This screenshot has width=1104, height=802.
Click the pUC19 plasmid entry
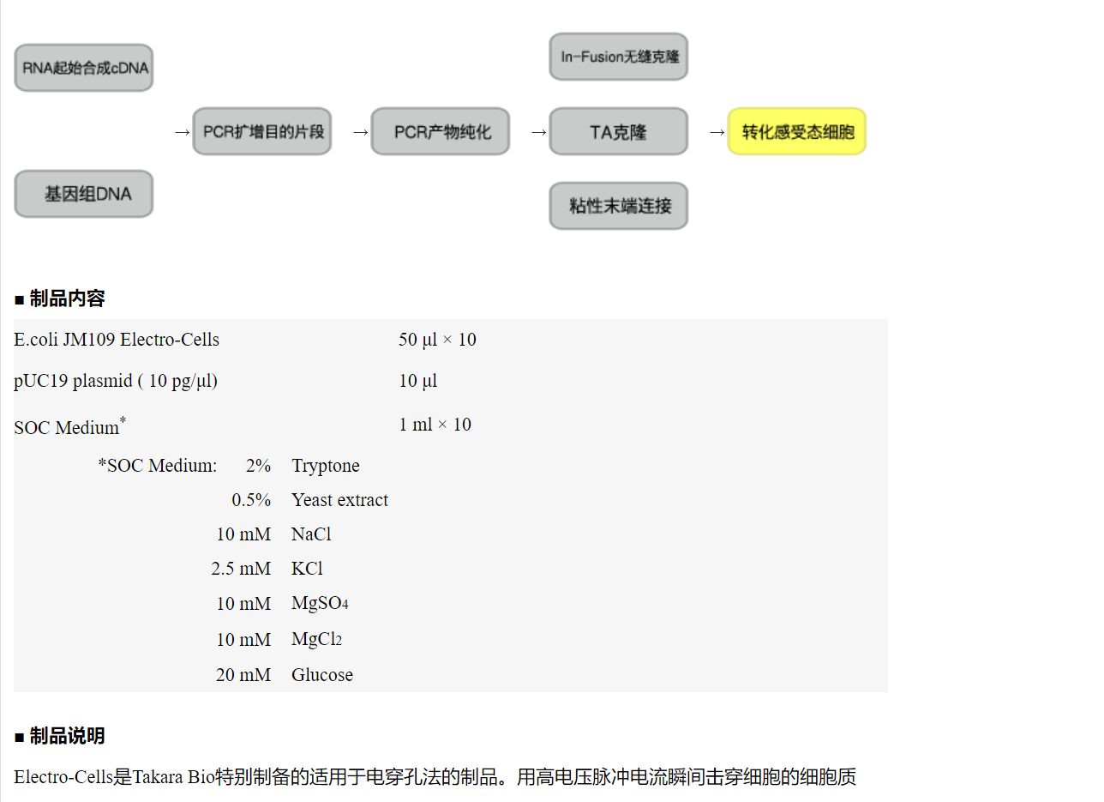click(x=116, y=381)
